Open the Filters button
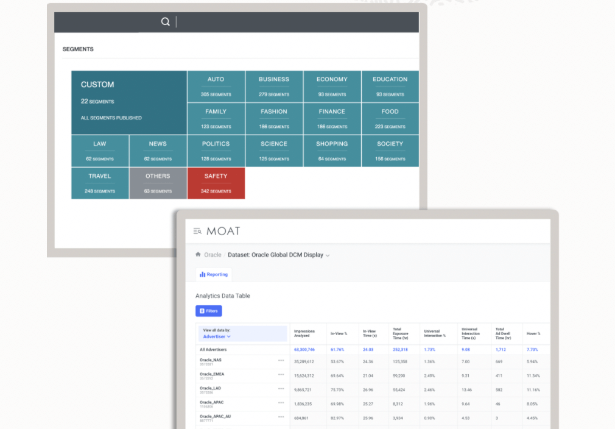 click(209, 311)
